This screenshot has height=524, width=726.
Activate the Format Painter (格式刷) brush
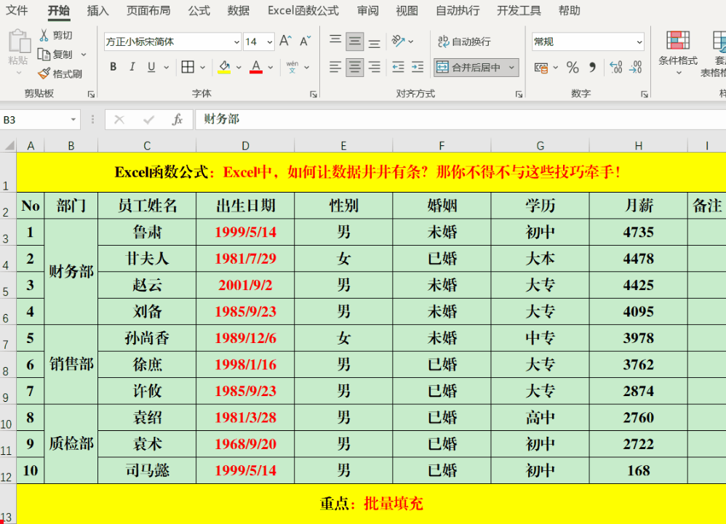(x=44, y=73)
